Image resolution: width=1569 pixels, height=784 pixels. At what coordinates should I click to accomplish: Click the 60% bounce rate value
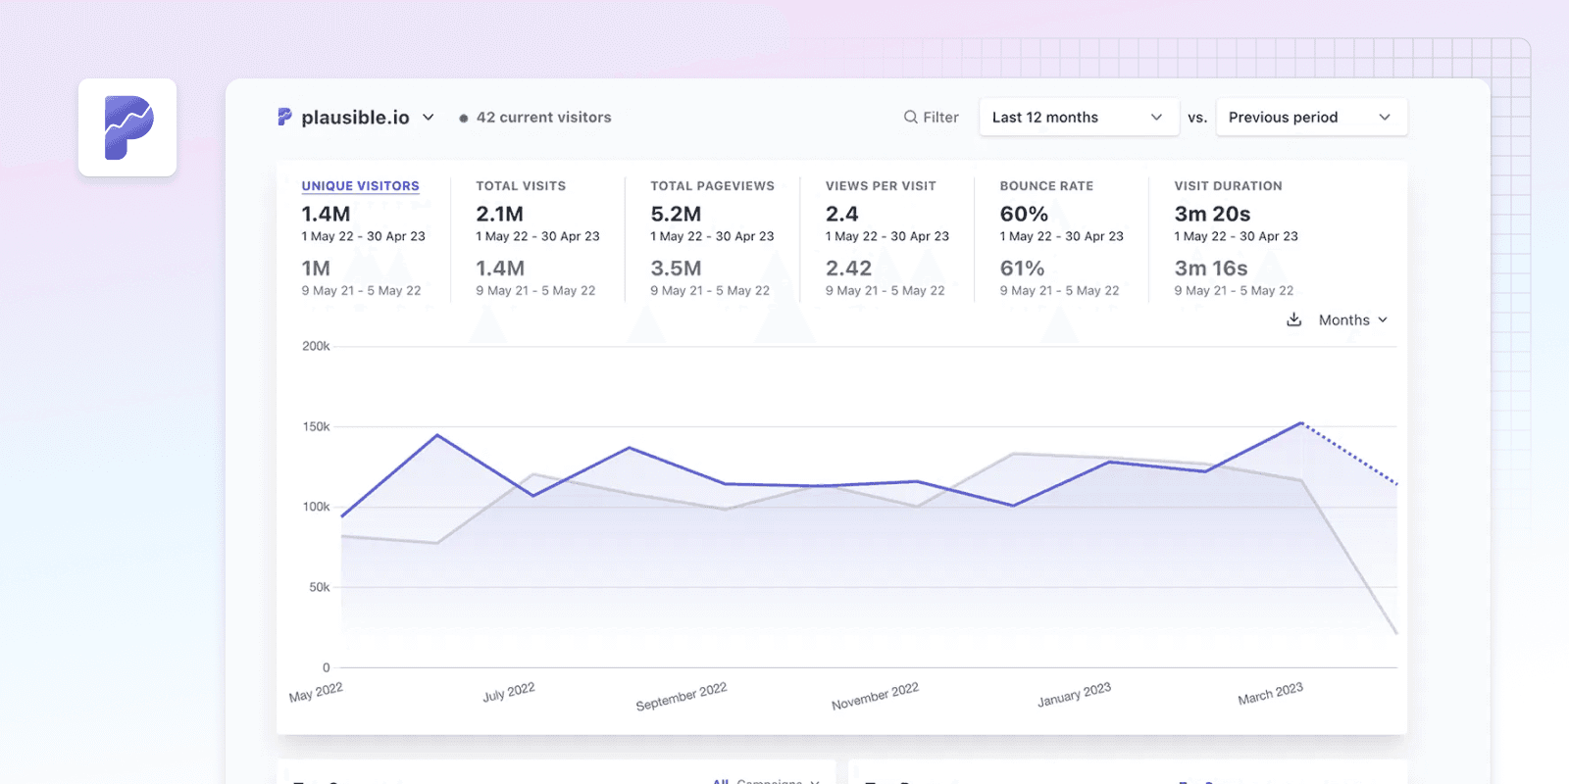[x=1024, y=214]
